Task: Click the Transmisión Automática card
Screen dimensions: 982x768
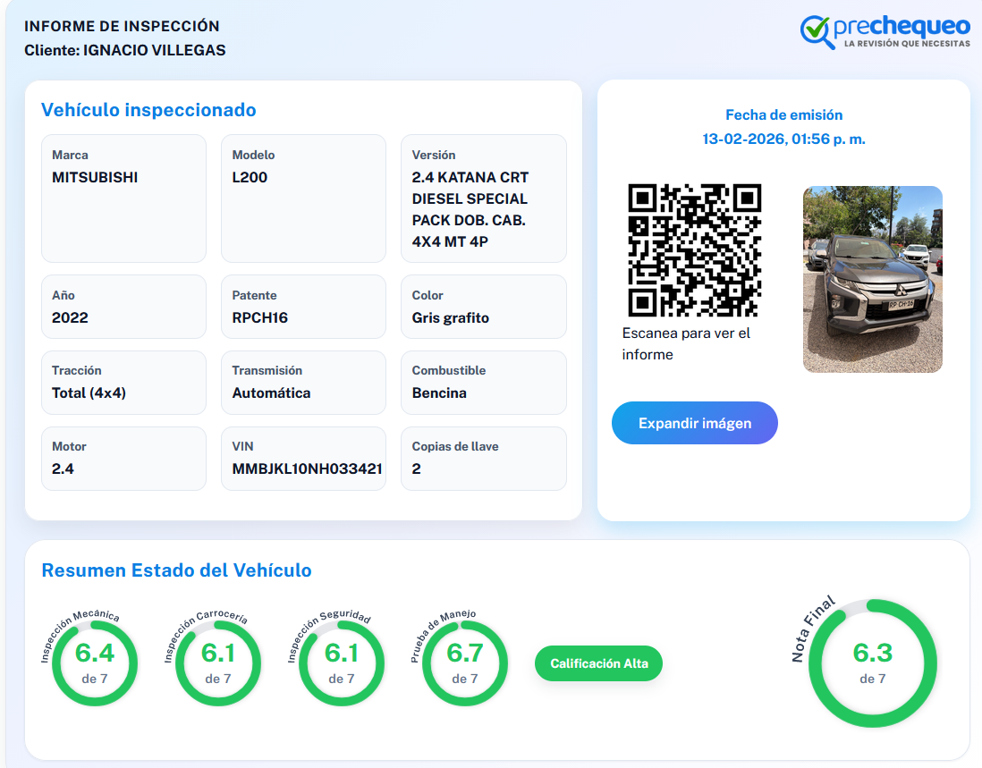Action: pos(302,382)
